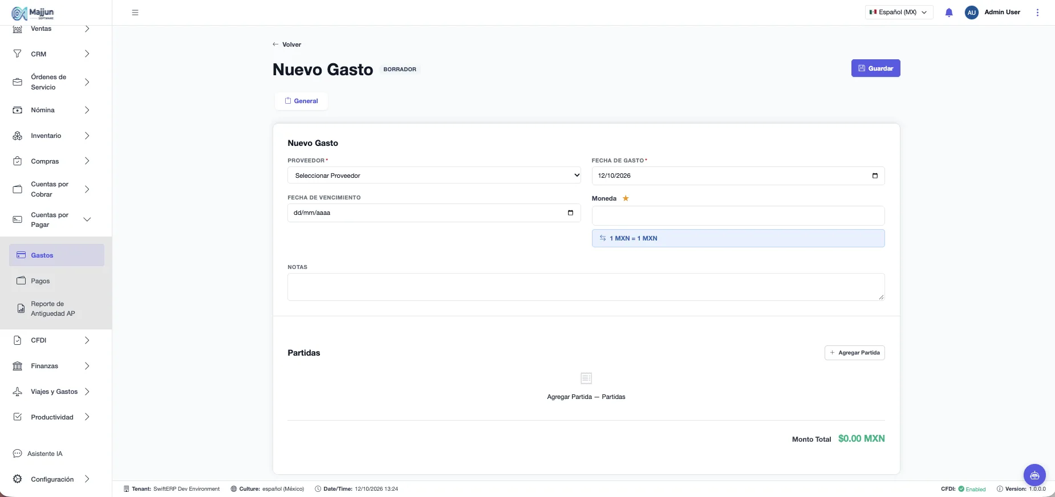
Task: Select the General tab
Action: coord(301,101)
